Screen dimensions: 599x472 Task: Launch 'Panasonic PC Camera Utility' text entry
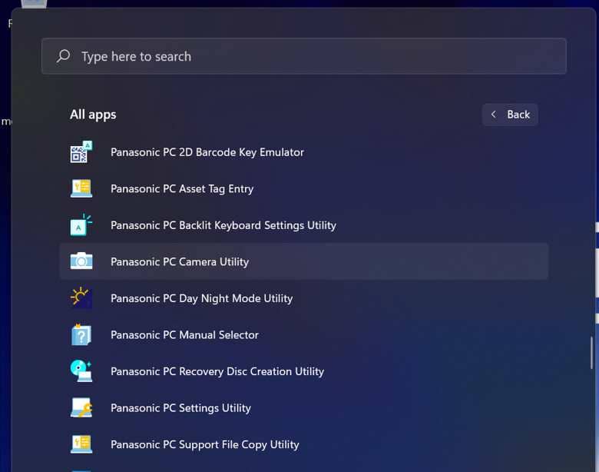pos(180,262)
